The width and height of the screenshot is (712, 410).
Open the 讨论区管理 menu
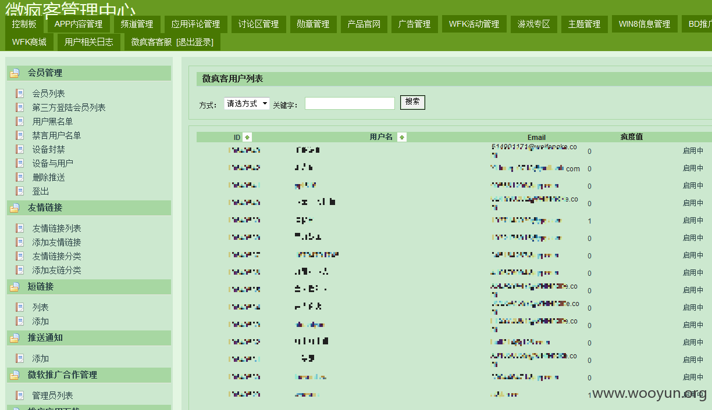pos(259,24)
